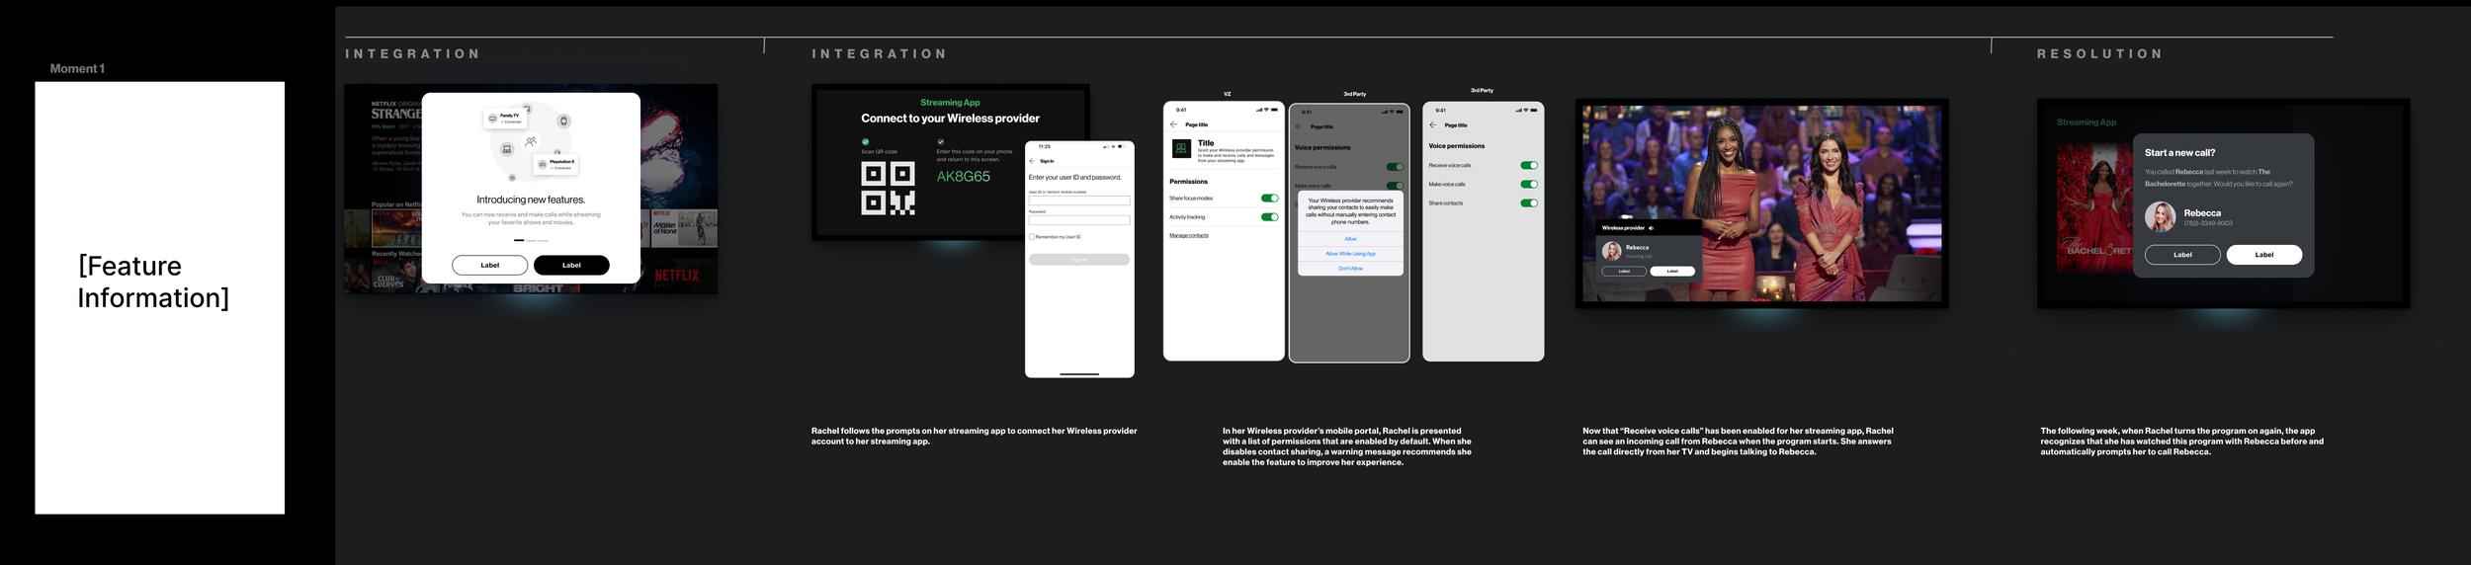Toggle Make voice calls on rightmost phone

(x=1529, y=184)
